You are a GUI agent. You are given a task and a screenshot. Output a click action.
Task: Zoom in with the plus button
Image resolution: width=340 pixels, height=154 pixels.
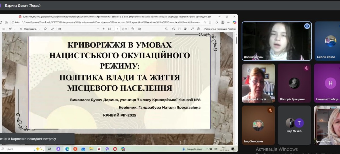(x=104, y=29)
